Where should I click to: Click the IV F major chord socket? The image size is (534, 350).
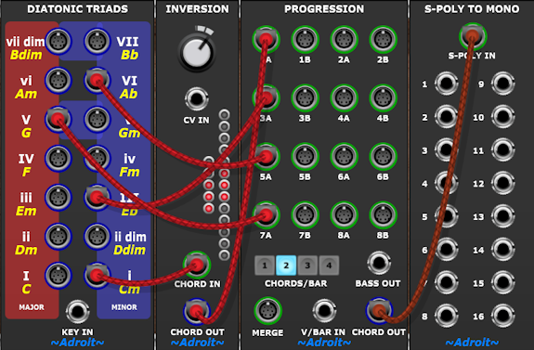pyautogui.click(x=59, y=159)
